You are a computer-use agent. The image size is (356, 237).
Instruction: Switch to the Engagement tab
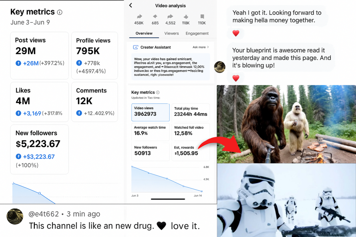197,33
